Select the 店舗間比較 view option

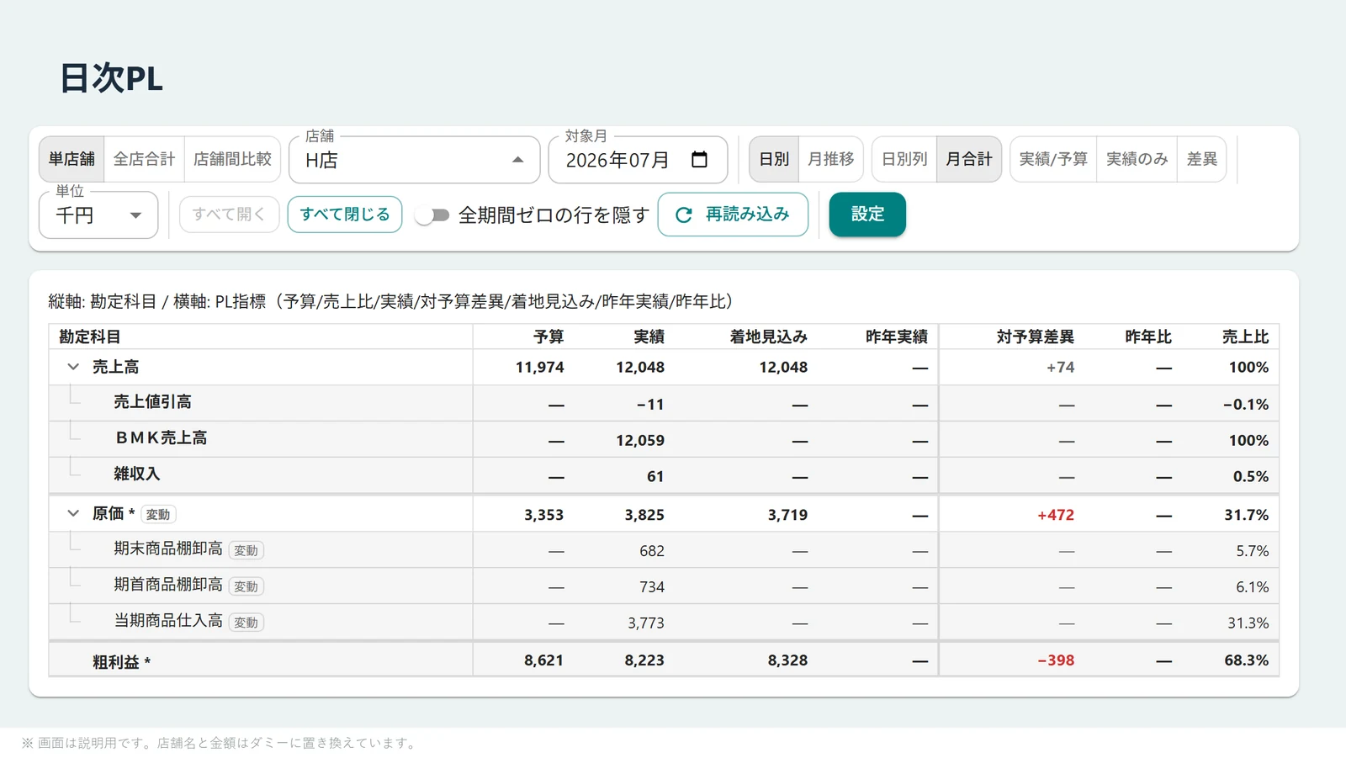232,159
